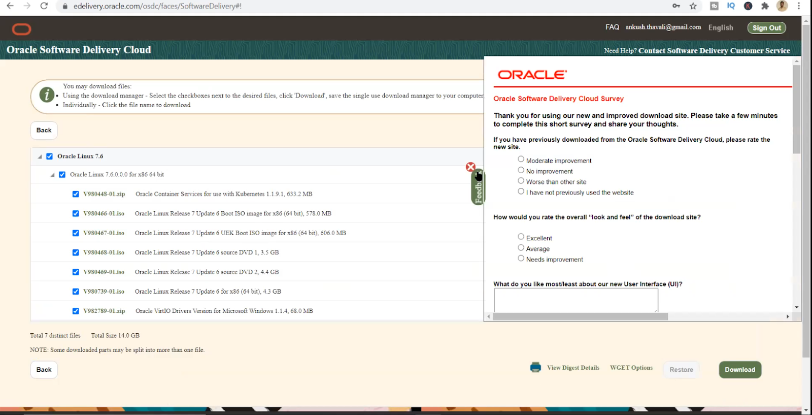Screen dimensions: 812x415
Task: Open View Digest Details
Action: click(573, 368)
